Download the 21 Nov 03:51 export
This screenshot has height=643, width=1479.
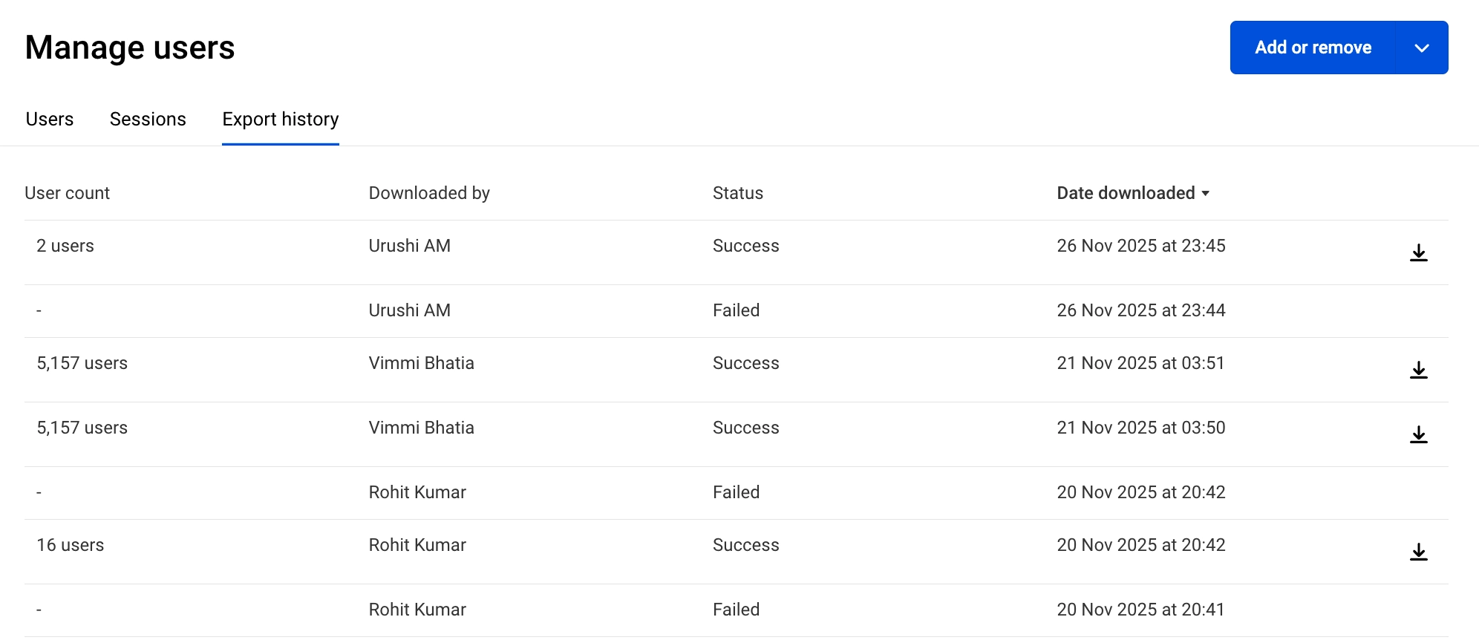tap(1418, 370)
